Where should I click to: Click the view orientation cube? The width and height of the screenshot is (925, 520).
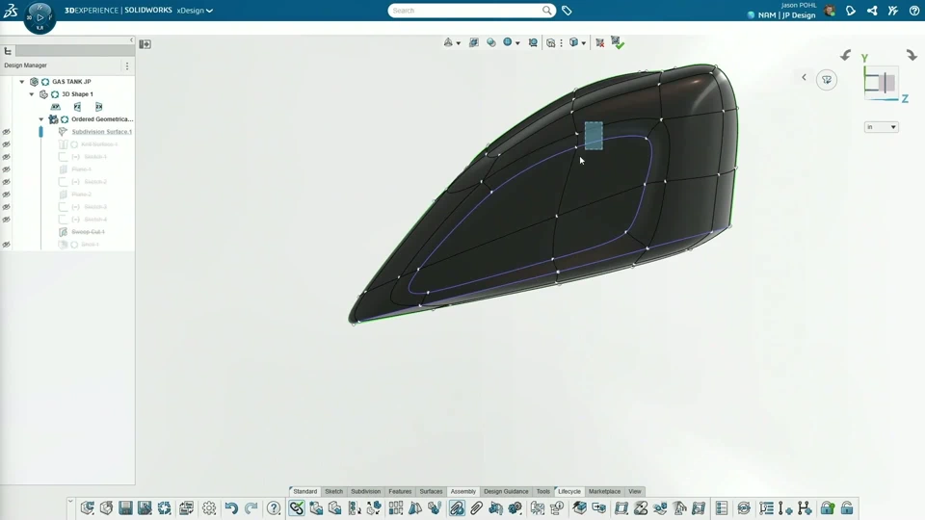tap(880, 83)
